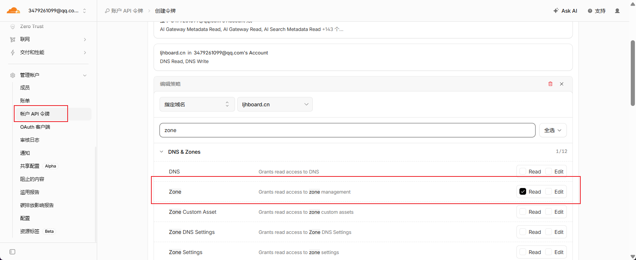The height and width of the screenshot is (260, 636).
Task: Open Zero Trust in the sidebar
Action: click(32, 26)
